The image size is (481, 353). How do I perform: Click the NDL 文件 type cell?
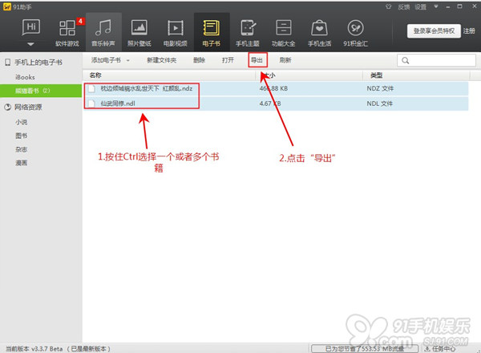tap(380, 103)
